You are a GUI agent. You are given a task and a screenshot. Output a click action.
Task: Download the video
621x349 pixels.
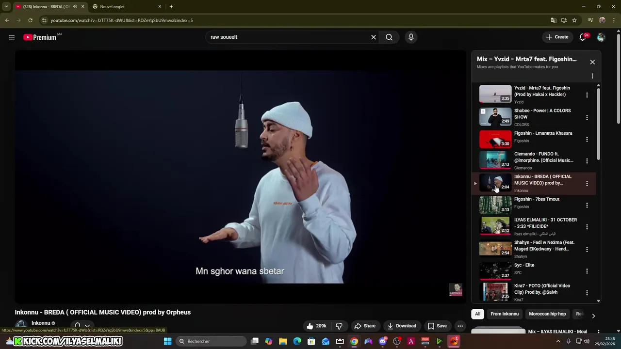tap(402, 326)
